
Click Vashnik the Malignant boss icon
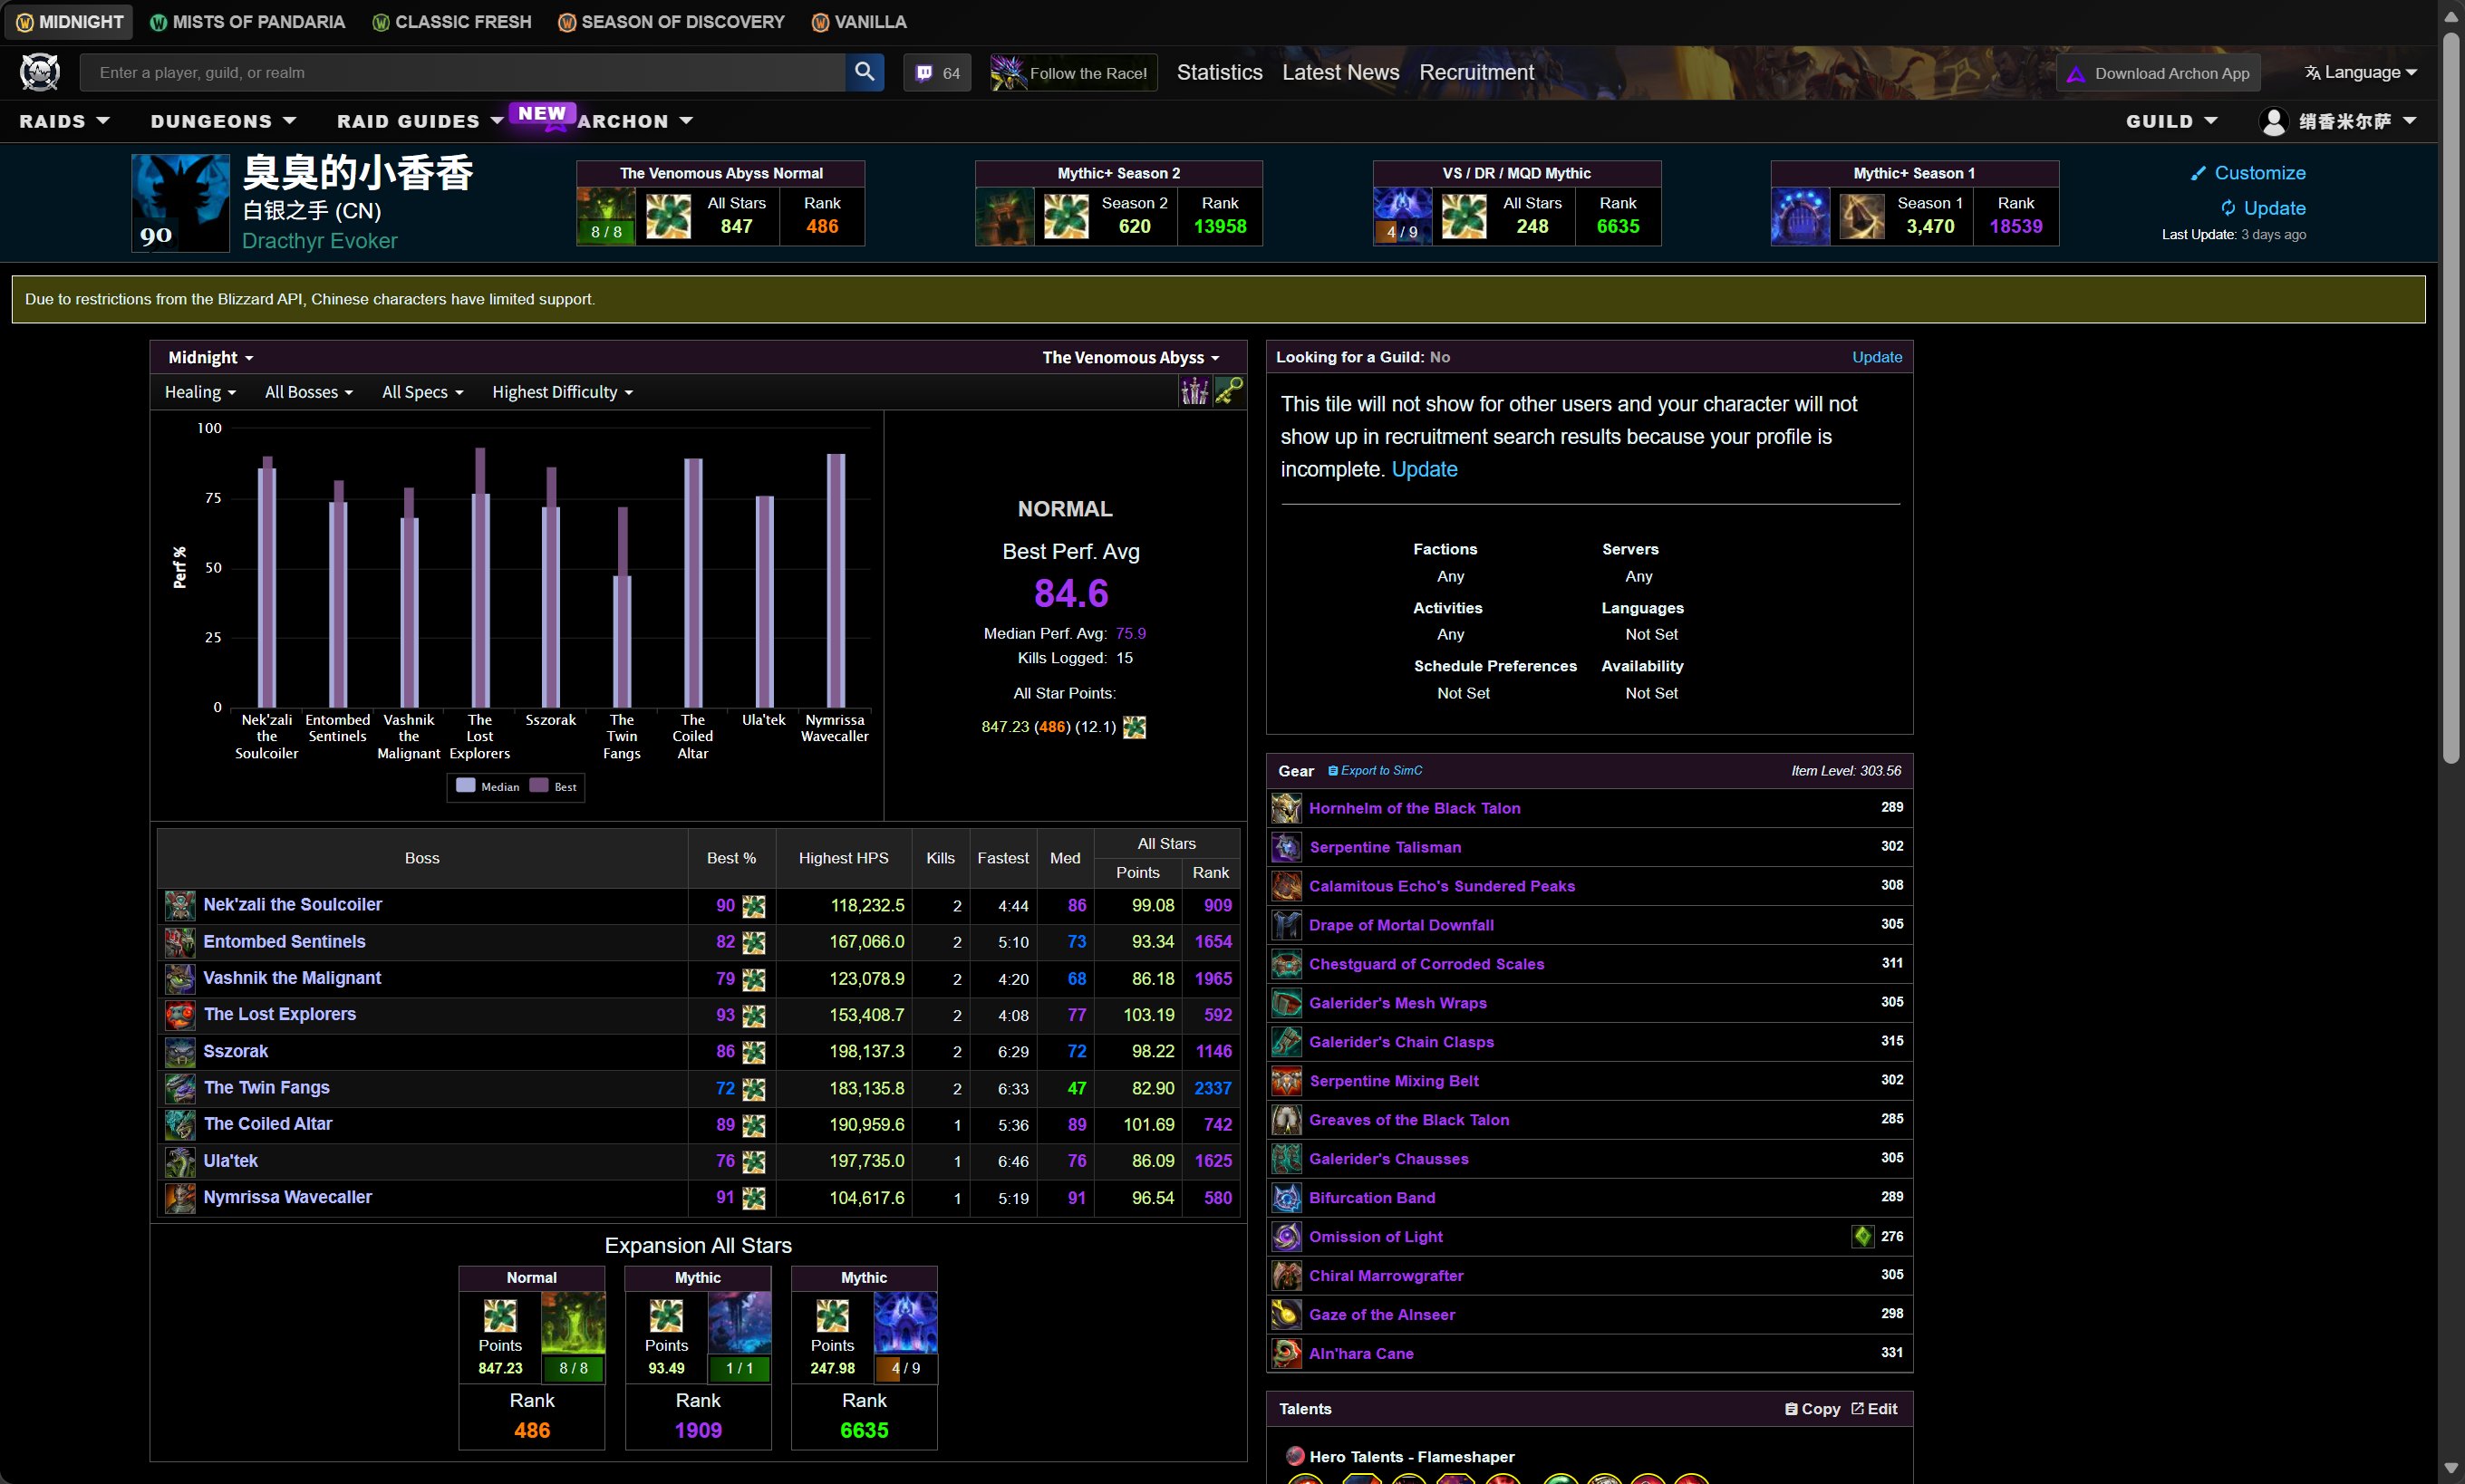tap(180, 978)
